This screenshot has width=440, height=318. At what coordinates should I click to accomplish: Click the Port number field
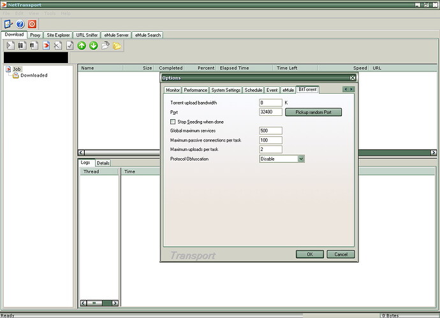coord(270,112)
